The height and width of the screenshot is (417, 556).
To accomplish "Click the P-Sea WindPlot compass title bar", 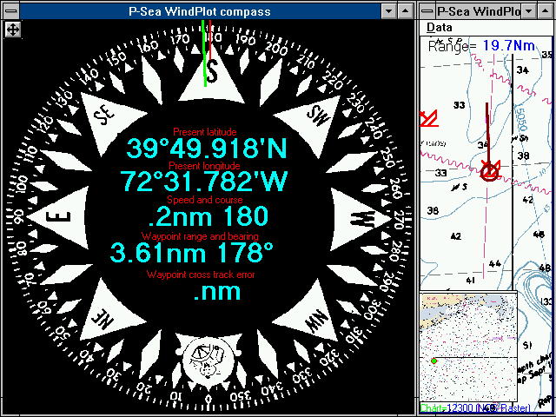I will [x=200, y=11].
